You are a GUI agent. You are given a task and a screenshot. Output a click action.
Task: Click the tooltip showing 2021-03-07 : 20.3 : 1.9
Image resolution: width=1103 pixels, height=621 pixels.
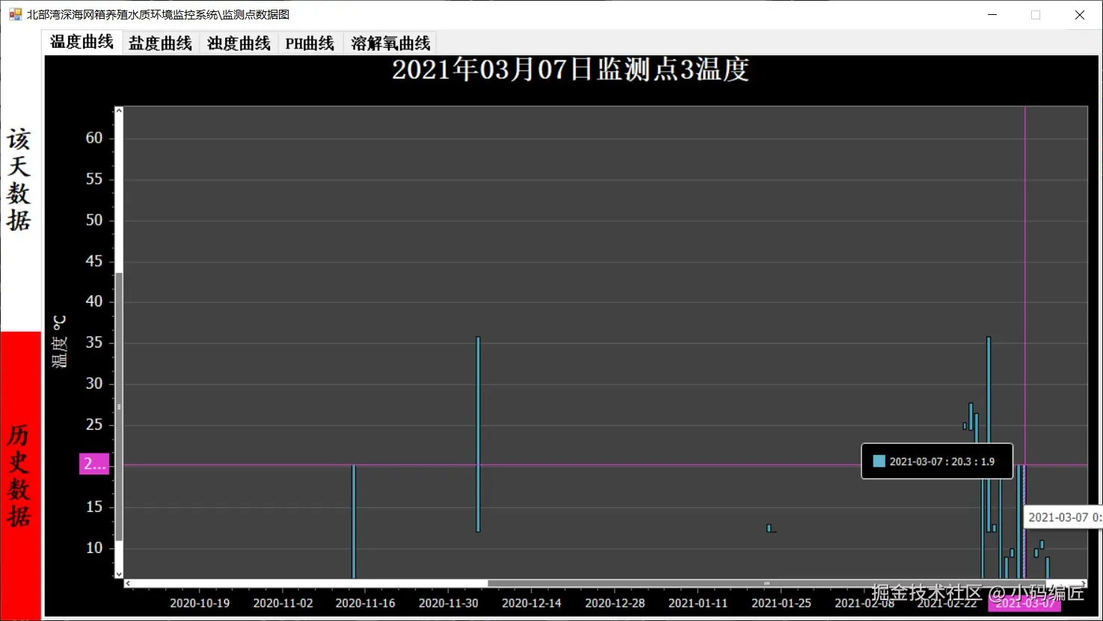coord(937,461)
